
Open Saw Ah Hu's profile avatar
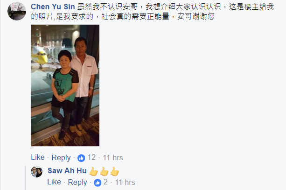(x=37, y=171)
